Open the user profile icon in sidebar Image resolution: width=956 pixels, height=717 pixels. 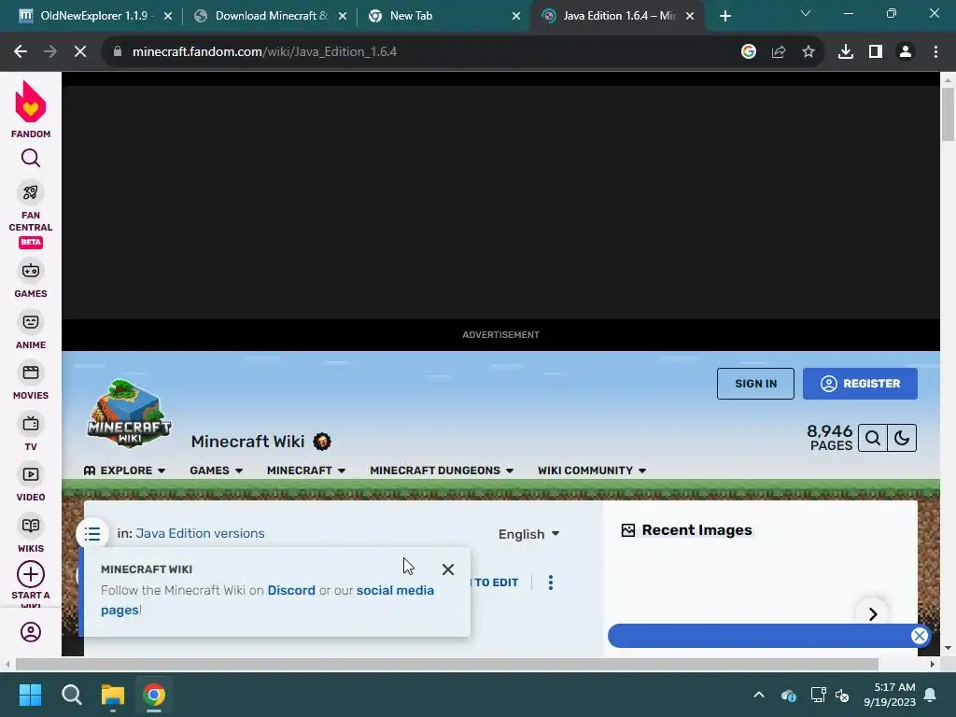tap(31, 632)
